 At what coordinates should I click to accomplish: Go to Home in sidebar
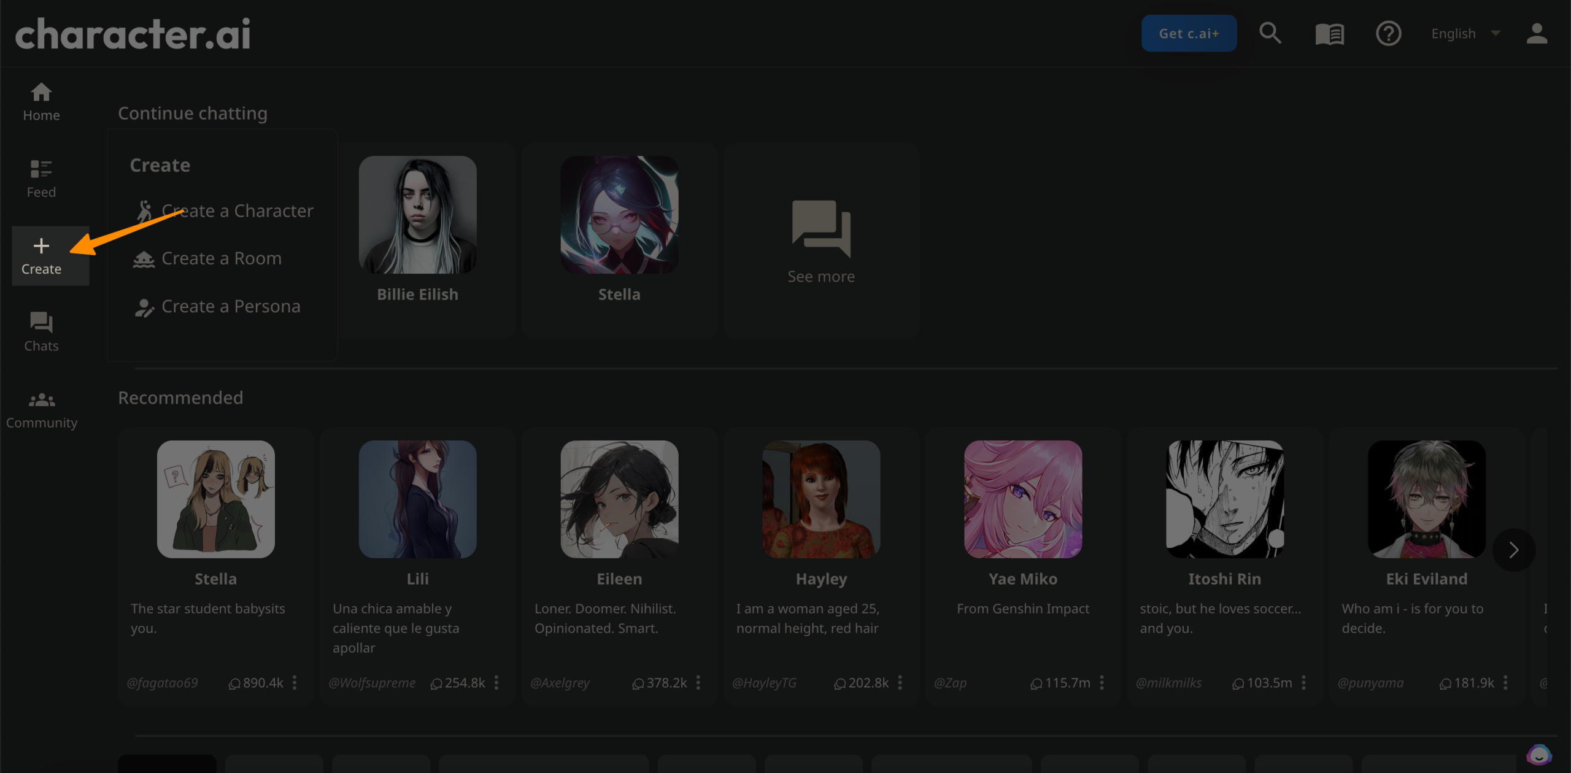point(41,102)
